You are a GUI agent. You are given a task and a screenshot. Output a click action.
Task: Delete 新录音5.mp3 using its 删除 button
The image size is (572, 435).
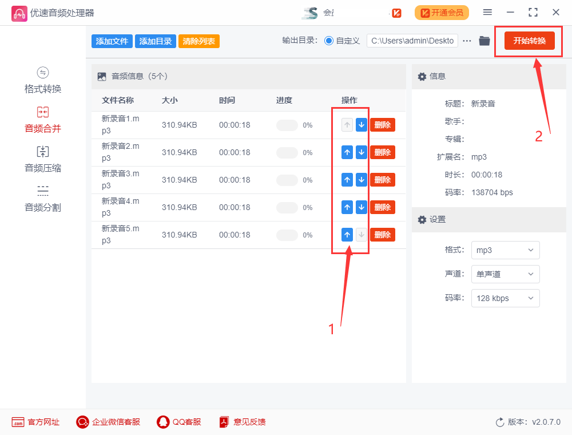(x=382, y=234)
